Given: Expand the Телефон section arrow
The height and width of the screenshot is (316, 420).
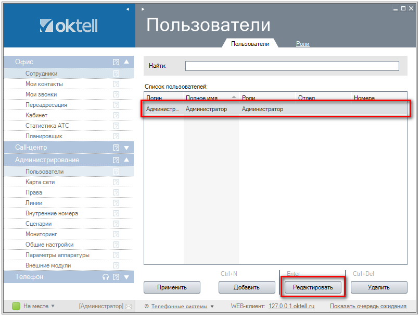Looking at the screenshot, I should 126,277.
